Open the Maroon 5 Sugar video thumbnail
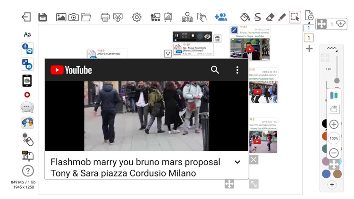This screenshot has height=199, width=354. pos(250,49)
